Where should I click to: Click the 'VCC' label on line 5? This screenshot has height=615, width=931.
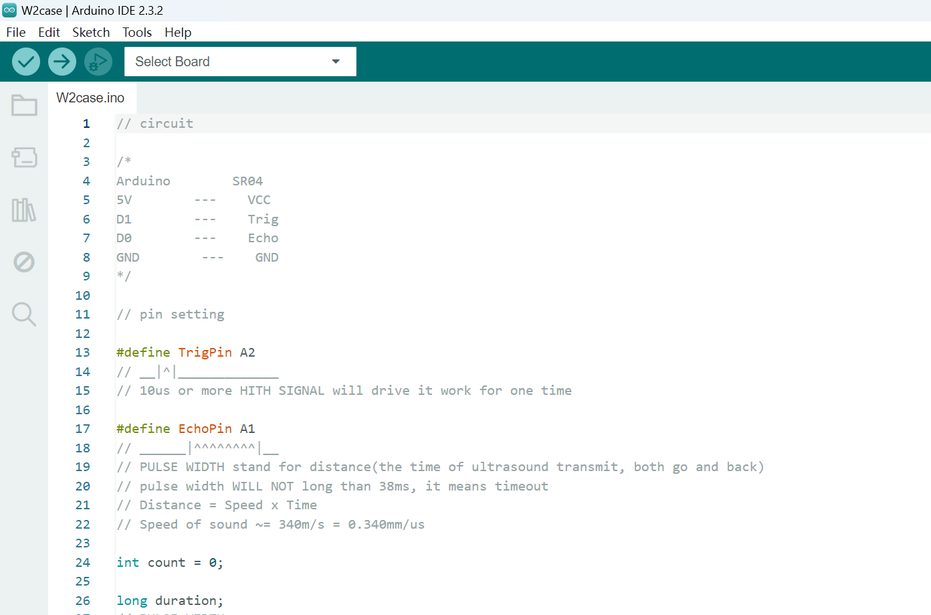(x=259, y=199)
